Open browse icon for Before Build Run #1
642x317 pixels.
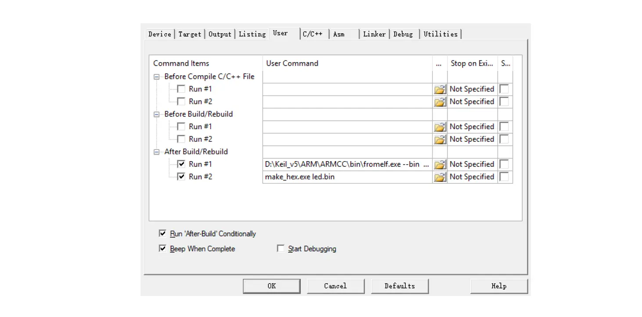440,127
